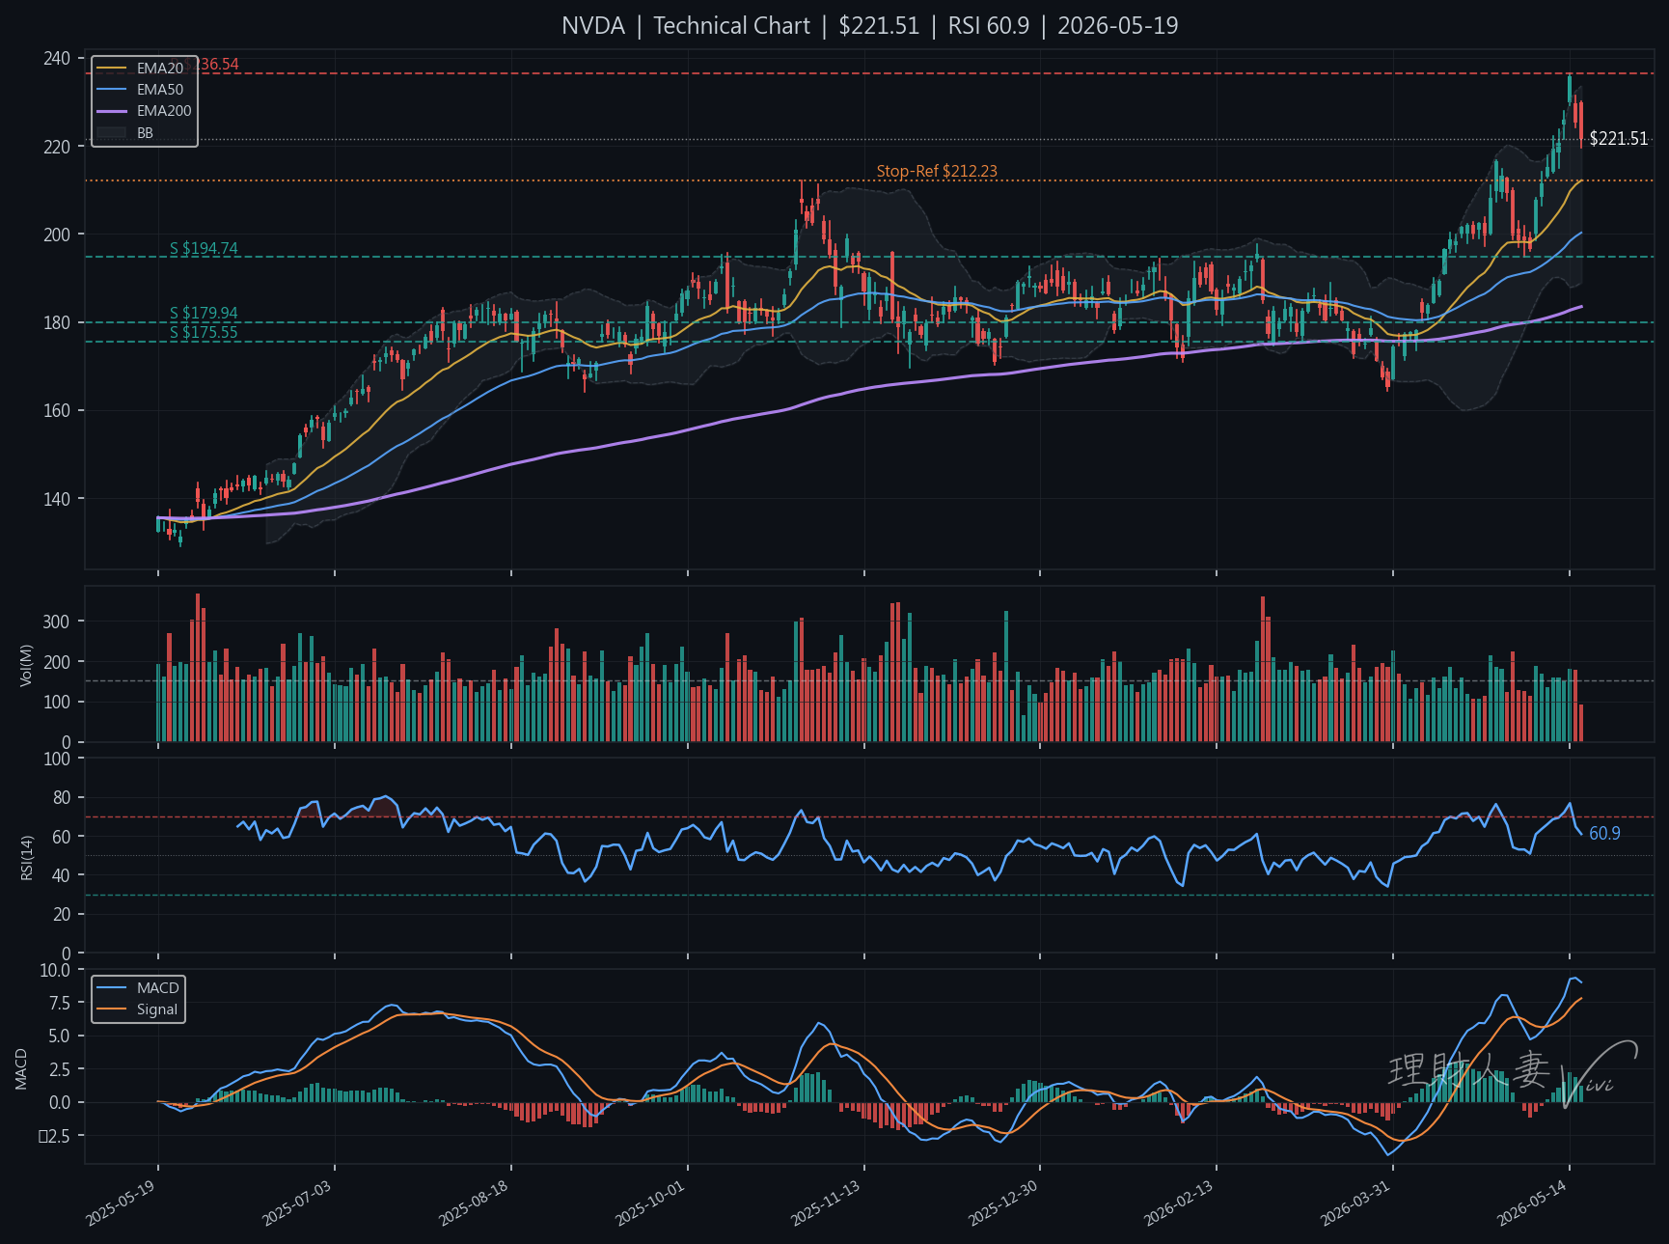Select the 2025-07-03 date on the x-axis
The image size is (1669, 1244).
pos(297,1203)
